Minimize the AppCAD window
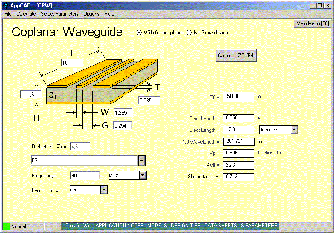This screenshot has height=233, width=334. (313, 6)
